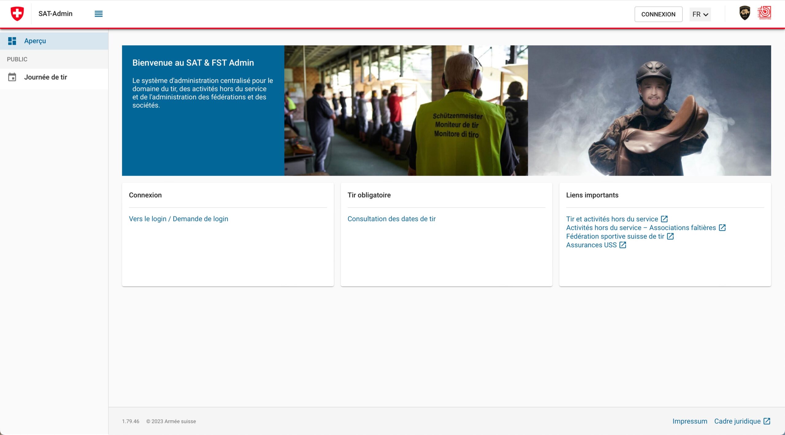This screenshot has height=435, width=785.
Task: Click external link icon beside Assurances USS
Action: pos(622,245)
